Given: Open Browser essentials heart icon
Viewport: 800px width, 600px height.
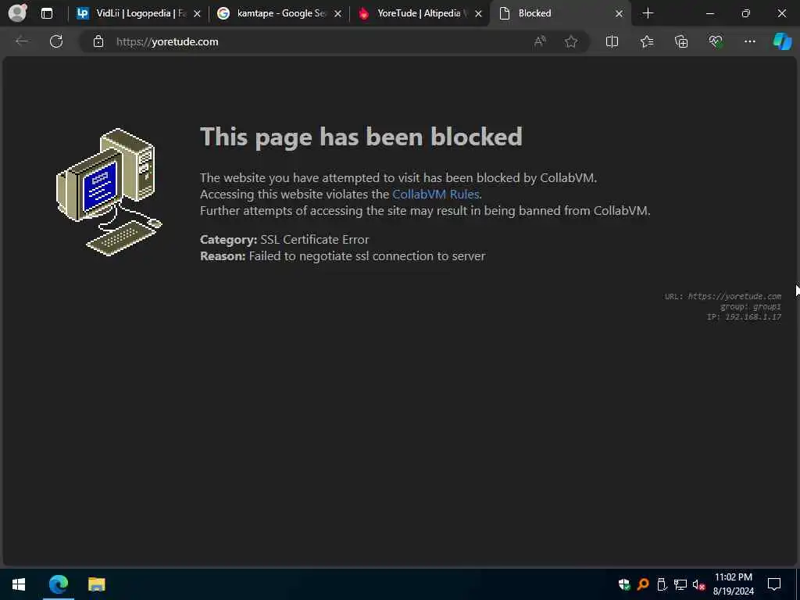Looking at the screenshot, I should tap(716, 41).
